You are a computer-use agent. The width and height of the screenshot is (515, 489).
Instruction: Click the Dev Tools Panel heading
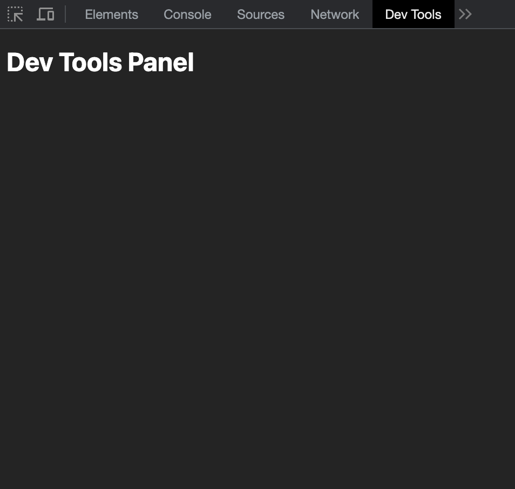pyautogui.click(x=100, y=62)
